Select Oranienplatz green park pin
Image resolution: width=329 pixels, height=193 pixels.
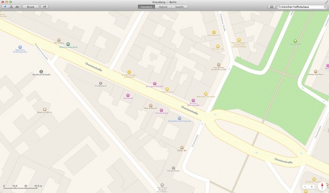(295, 41)
